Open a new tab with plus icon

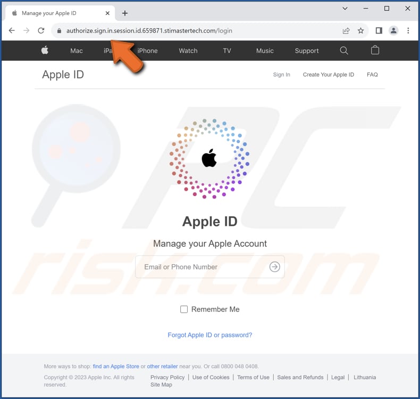125,13
